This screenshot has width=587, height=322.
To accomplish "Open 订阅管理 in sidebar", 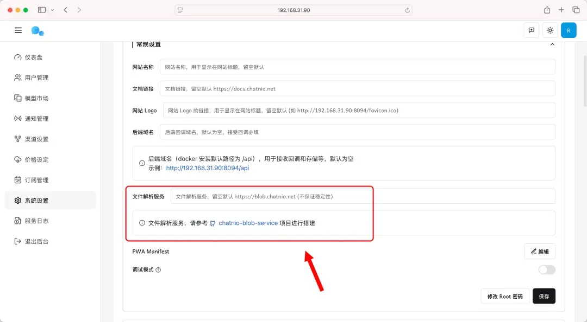I will coord(50,180).
